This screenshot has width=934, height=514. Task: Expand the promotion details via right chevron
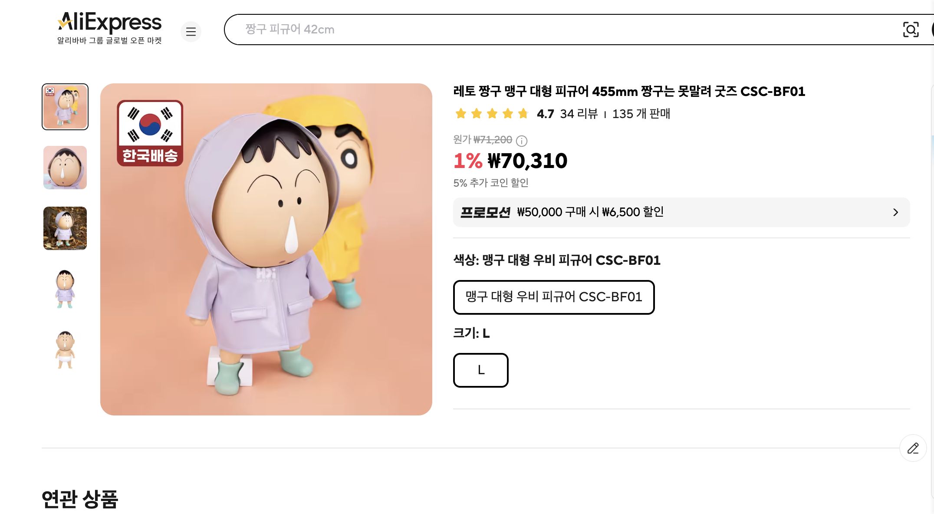(895, 213)
